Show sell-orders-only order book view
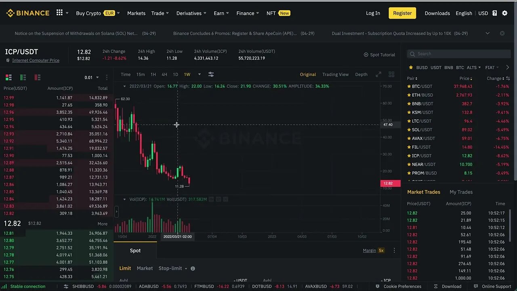 [38, 77]
